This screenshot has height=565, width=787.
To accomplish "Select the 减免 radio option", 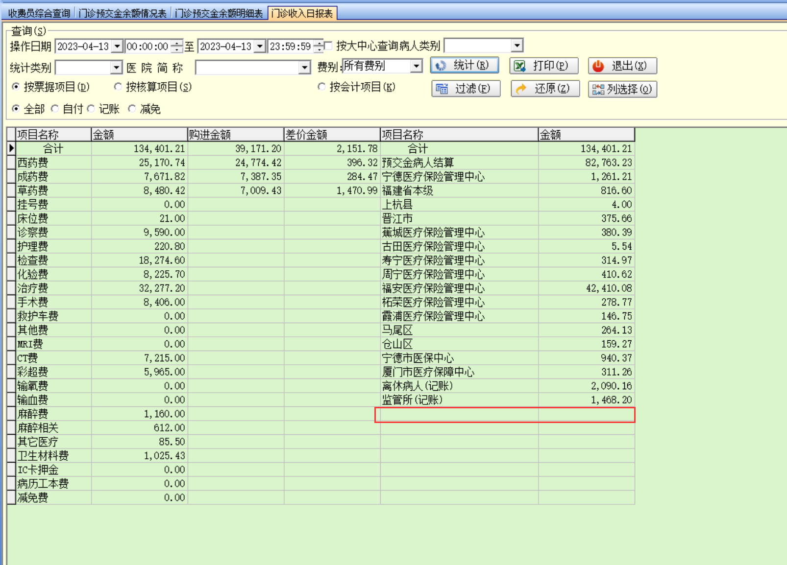I will pos(132,109).
